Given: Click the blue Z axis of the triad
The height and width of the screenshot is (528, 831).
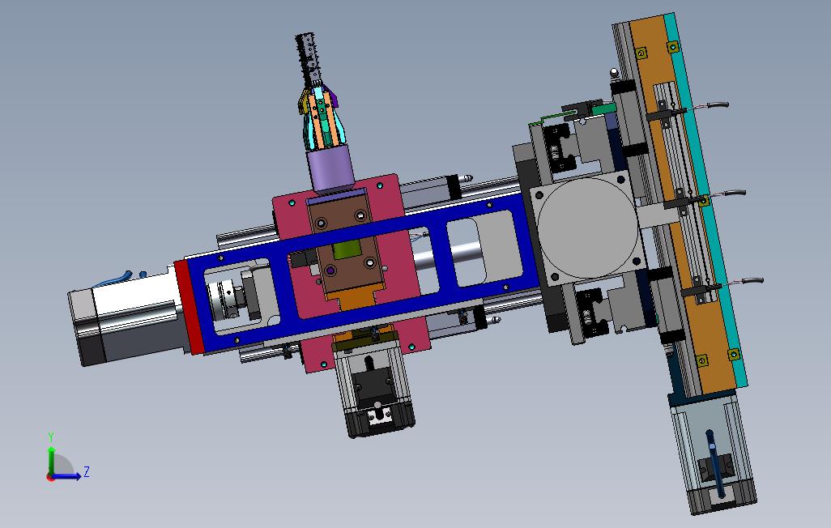Looking at the screenshot, I should [x=66, y=476].
